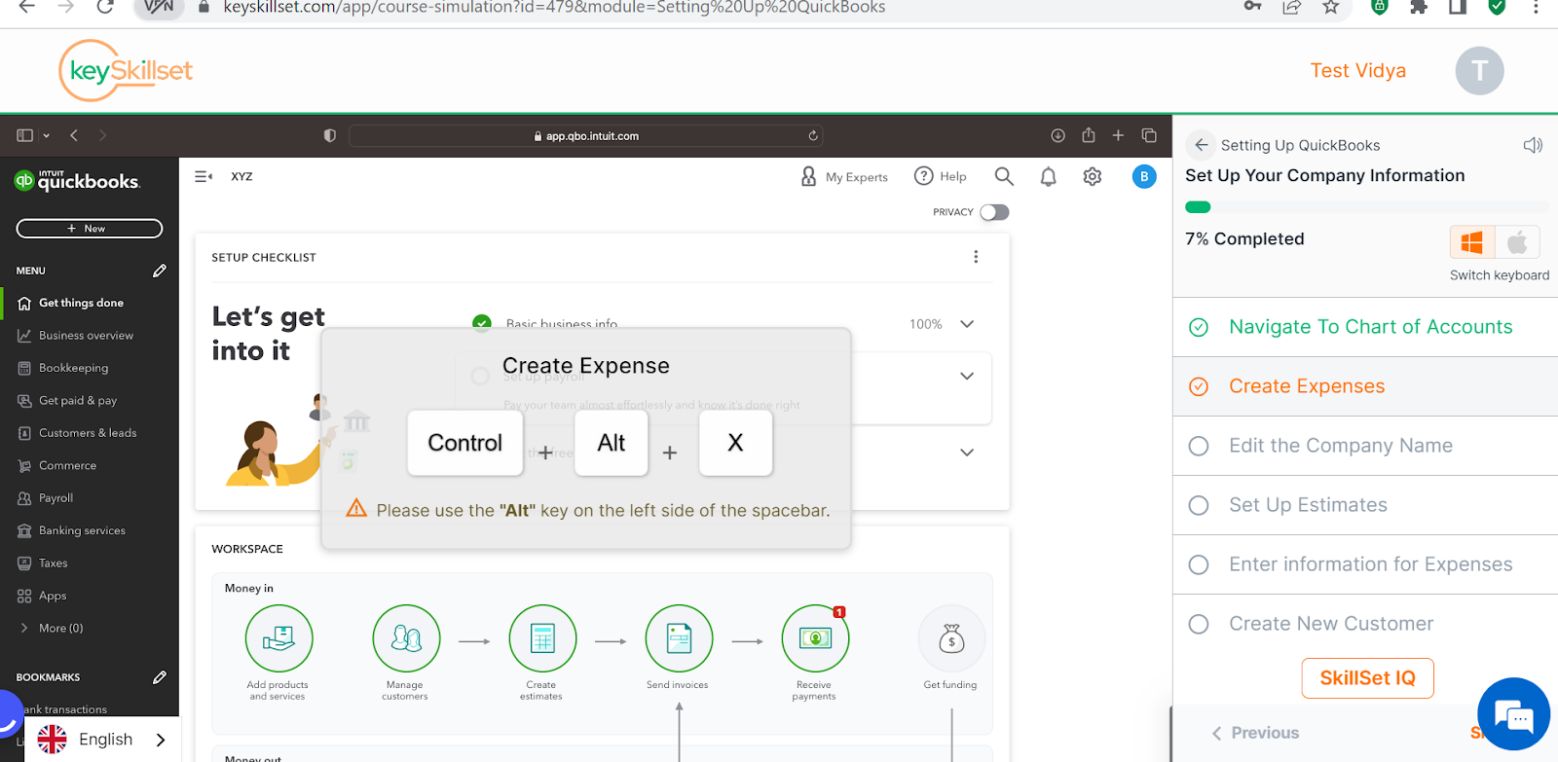Screen dimensions: 1558x762
Task: Open a new tab with inner browser plus
Action: click(x=1118, y=135)
